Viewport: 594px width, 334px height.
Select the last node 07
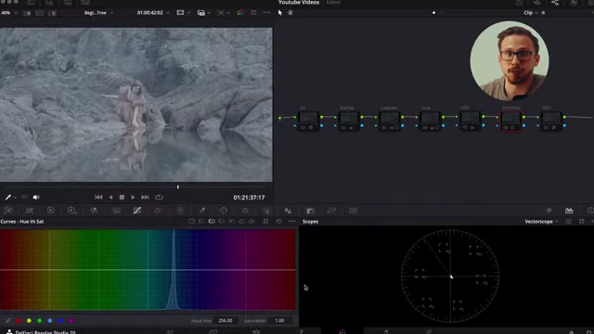(x=551, y=121)
